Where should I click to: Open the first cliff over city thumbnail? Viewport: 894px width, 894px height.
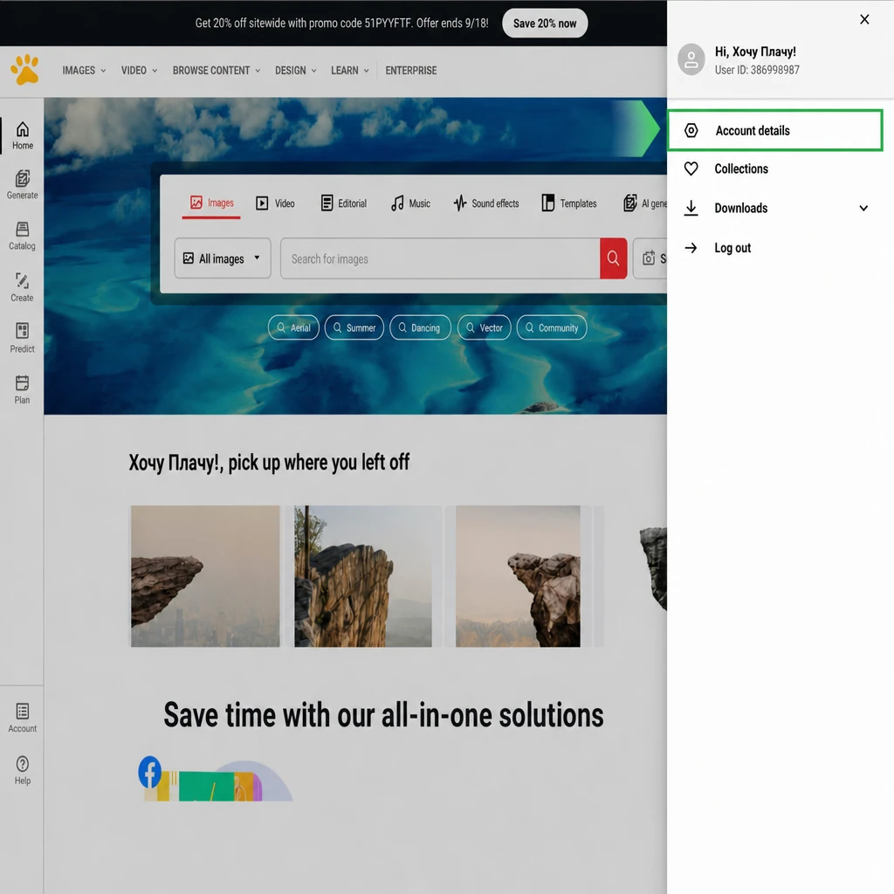[x=205, y=576]
